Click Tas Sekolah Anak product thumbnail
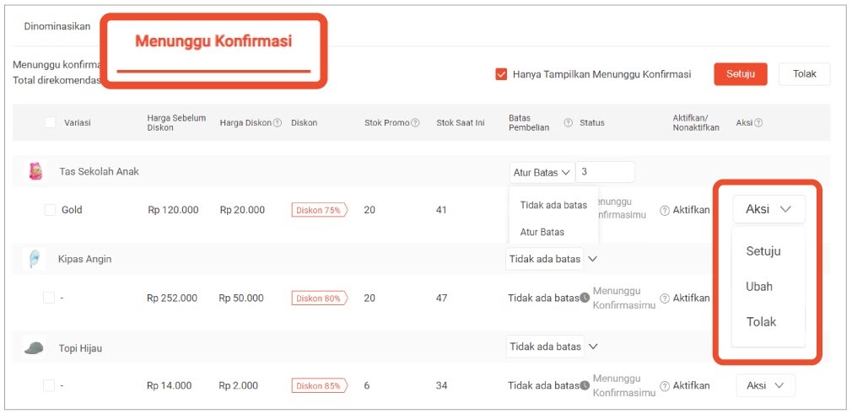The height and width of the screenshot is (414, 852). 35,172
